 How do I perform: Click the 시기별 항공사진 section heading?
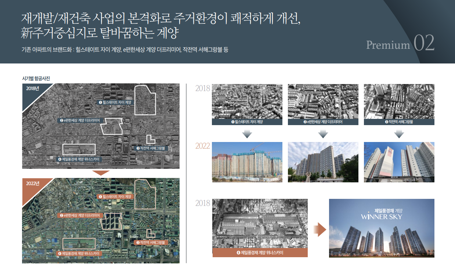click(36, 78)
